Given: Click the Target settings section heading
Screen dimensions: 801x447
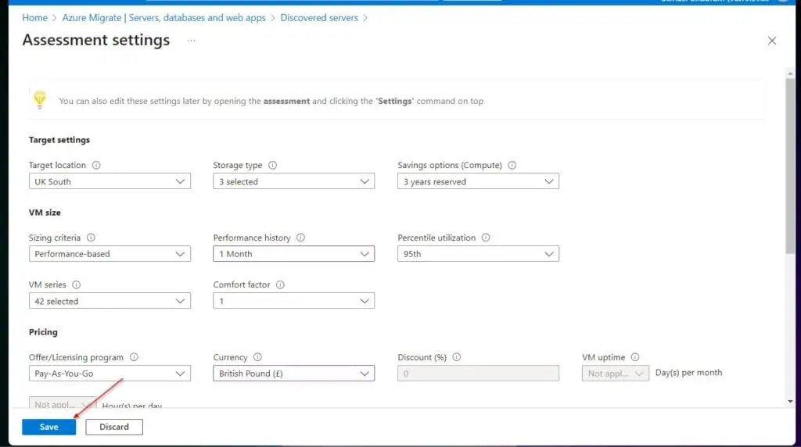Looking at the screenshot, I should click(x=59, y=140).
